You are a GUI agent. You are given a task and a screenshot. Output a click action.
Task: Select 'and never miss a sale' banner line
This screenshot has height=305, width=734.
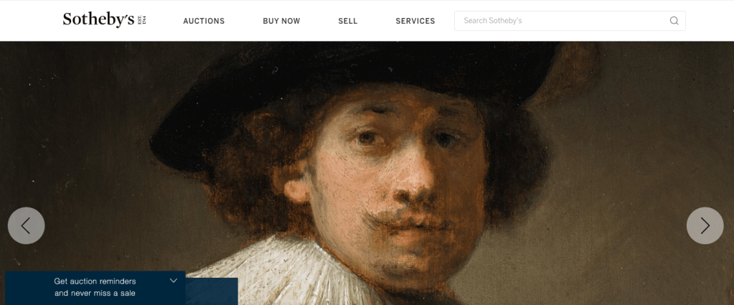95,294
